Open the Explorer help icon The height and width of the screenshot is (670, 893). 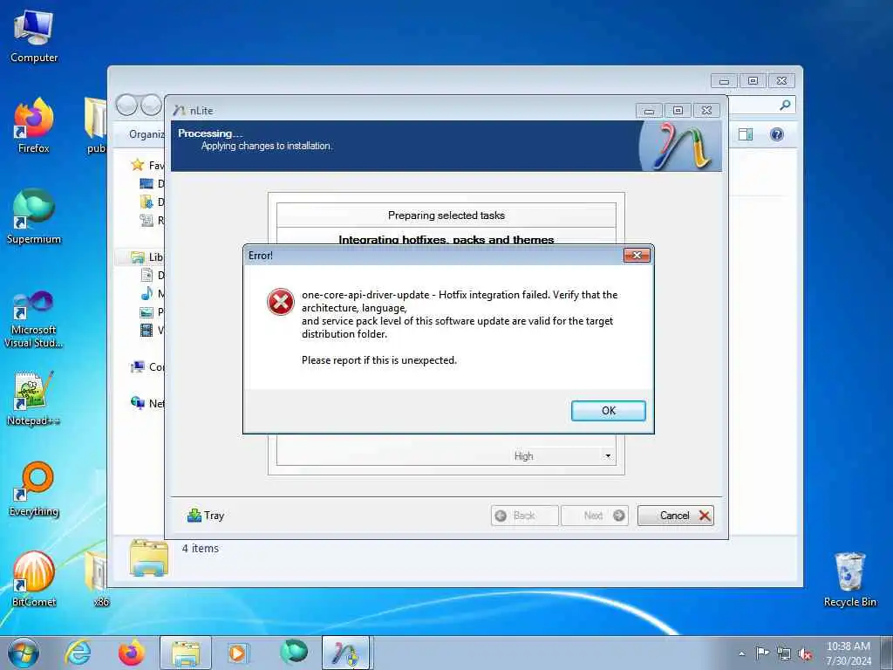777,134
